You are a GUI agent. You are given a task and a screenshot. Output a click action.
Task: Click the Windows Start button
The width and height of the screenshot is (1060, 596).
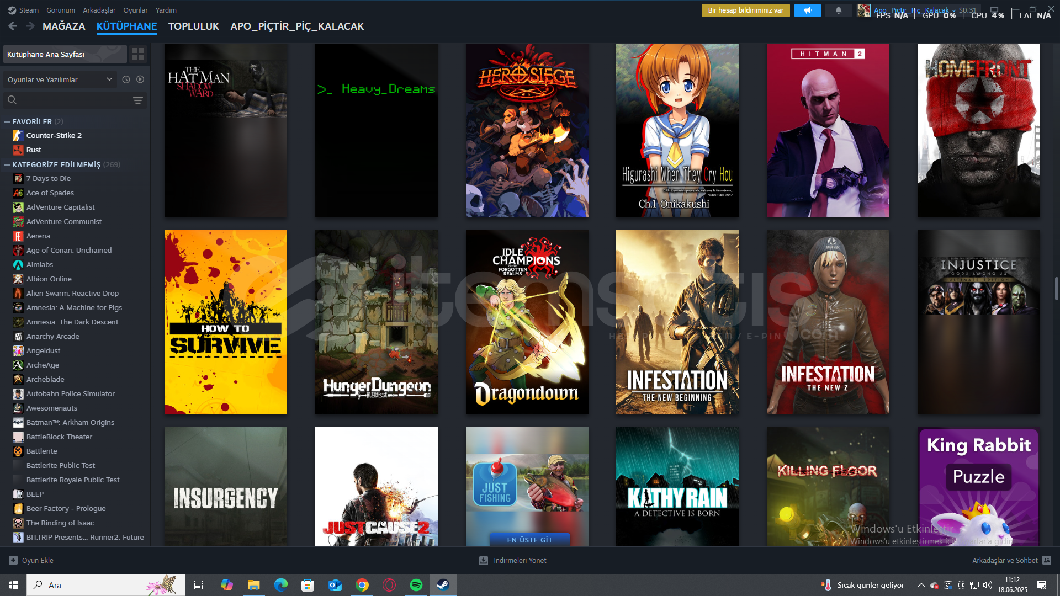[x=13, y=585]
